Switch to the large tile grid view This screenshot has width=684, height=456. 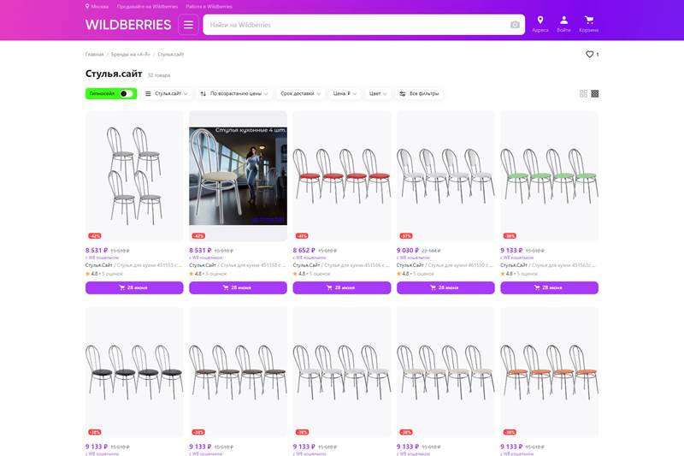583,93
